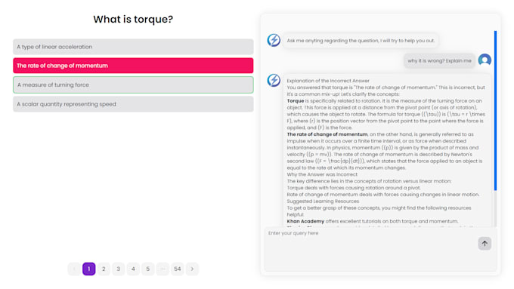Jump to question page 4

click(x=133, y=269)
